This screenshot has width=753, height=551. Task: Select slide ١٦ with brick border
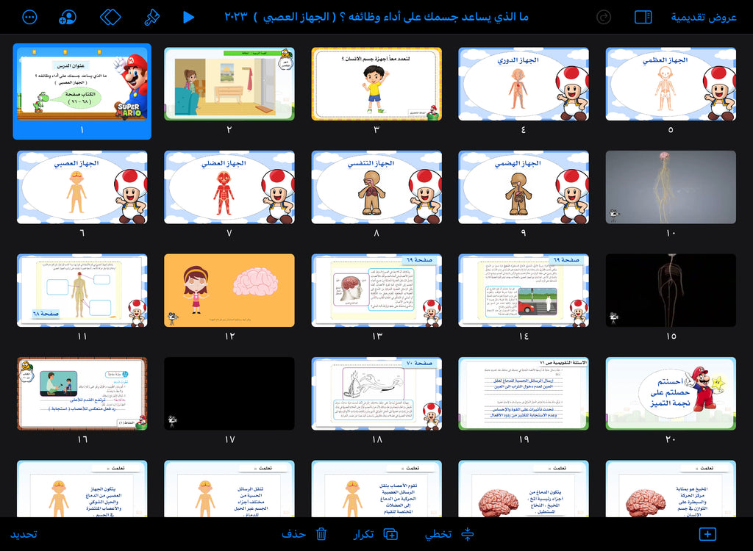coord(82,394)
